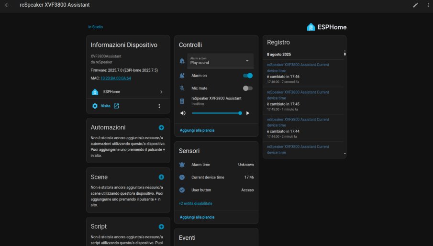This screenshot has height=246, width=433.
Task: Click the In Studio area link
Action: click(x=96, y=27)
